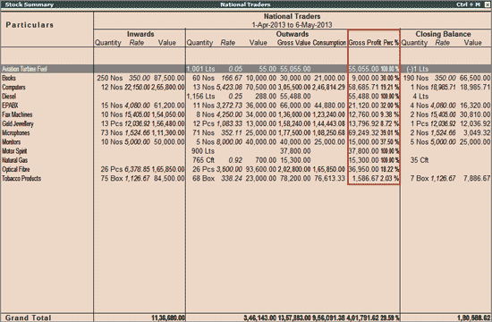
Task: Click the date range 1-Apr-2013 to 6-May-2013
Action: (x=292, y=25)
